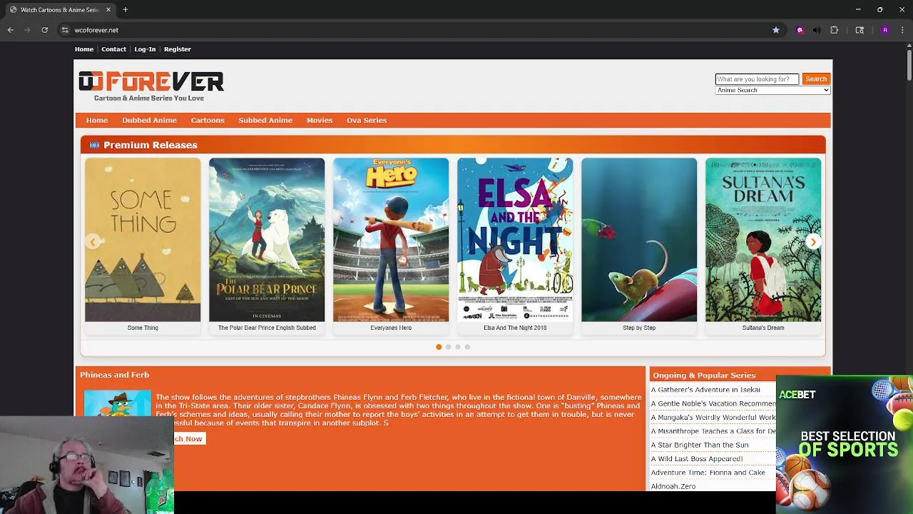Open the 'Aldnoah.Zero' series link
The width and height of the screenshot is (913, 514).
click(673, 487)
